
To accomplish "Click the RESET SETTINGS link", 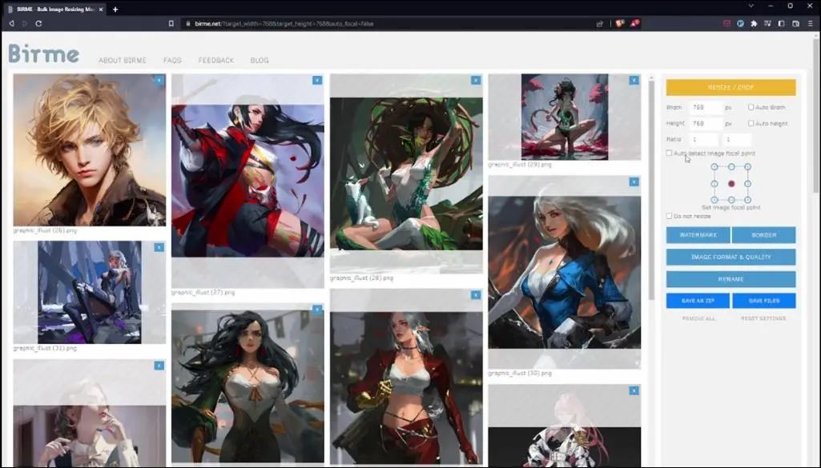I will click(763, 318).
